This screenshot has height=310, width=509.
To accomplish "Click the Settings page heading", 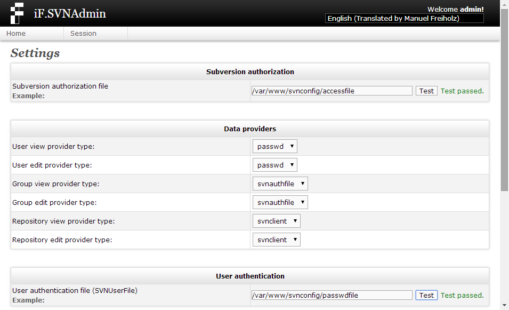I will [35, 53].
